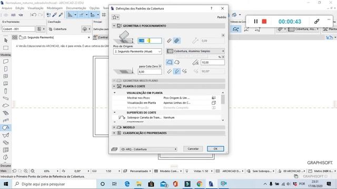Collapse the Visualização em Planta group
The width and height of the screenshot is (337, 189).
(115, 93)
